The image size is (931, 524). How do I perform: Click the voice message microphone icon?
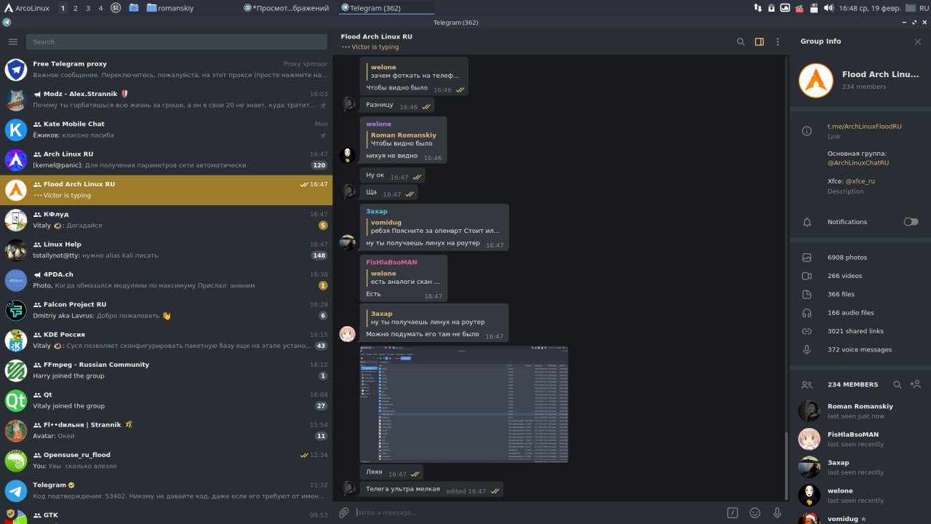(778, 512)
